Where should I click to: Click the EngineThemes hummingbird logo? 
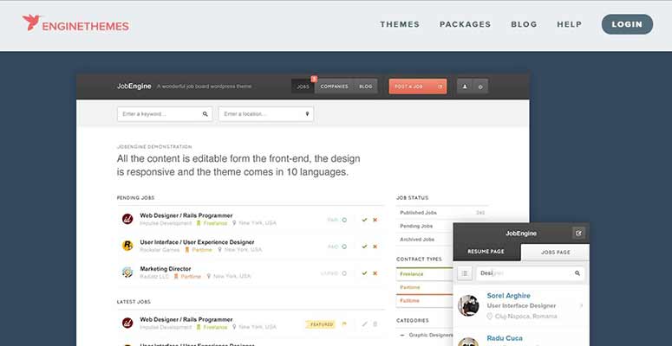(x=75, y=23)
